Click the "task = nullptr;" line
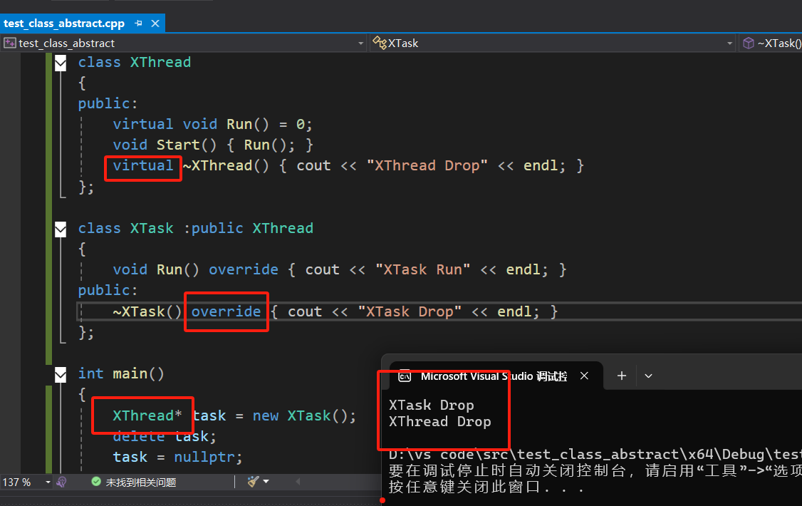The image size is (802, 506). [x=177, y=457]
